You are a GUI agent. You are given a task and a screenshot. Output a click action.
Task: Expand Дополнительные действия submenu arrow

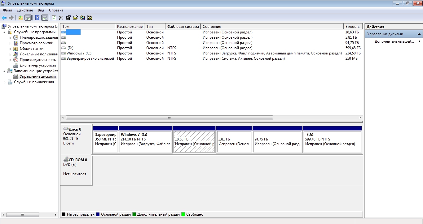point(419,41)
